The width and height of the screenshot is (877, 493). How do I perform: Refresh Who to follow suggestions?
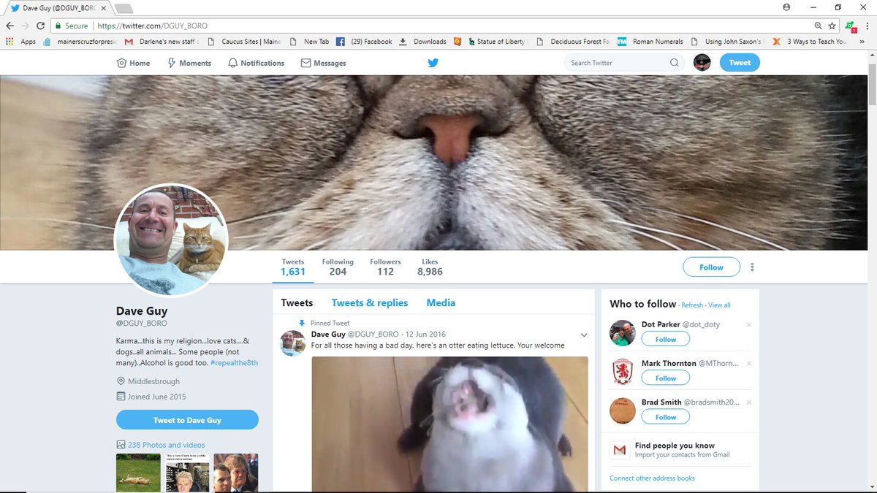pos(692,305)
